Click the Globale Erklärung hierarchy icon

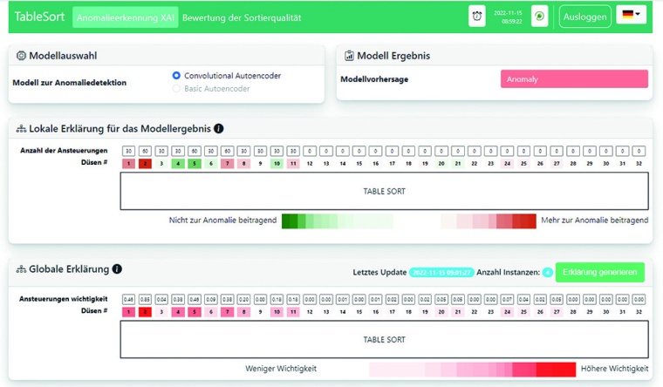click(21, 270)
